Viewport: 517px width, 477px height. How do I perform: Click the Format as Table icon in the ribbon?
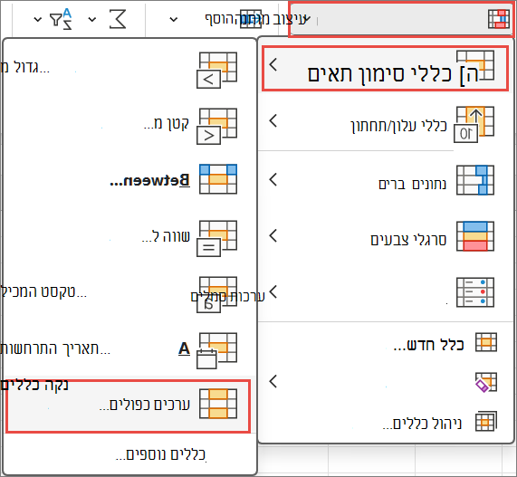[251, 19]
